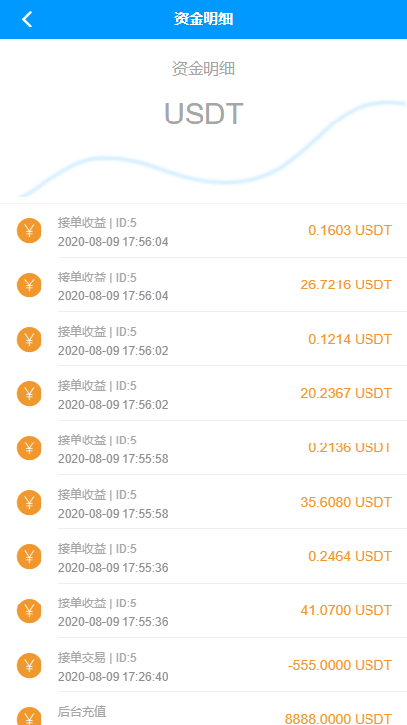Click yen icon beside 0.1603 USDT entry
Screen dimensions: 407x725
[x=29, y=231]
